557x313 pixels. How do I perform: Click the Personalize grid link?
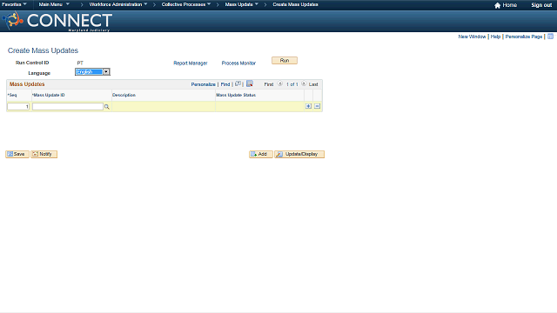point(203,84)
